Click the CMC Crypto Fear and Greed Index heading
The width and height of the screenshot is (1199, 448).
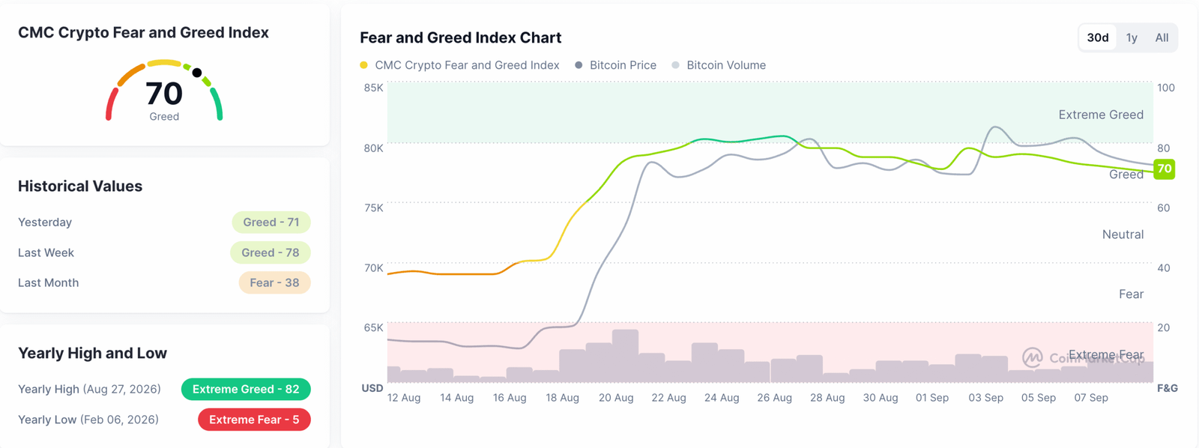[143, 32]
